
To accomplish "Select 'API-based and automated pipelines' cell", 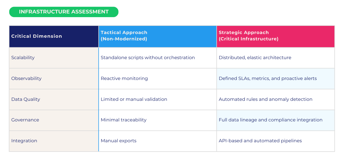I will (x=260, y=141).
